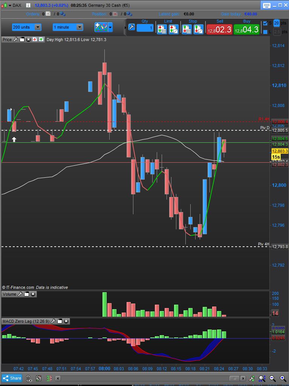Click the Share button
Screen dimensions: 289x386
point(12,378)
